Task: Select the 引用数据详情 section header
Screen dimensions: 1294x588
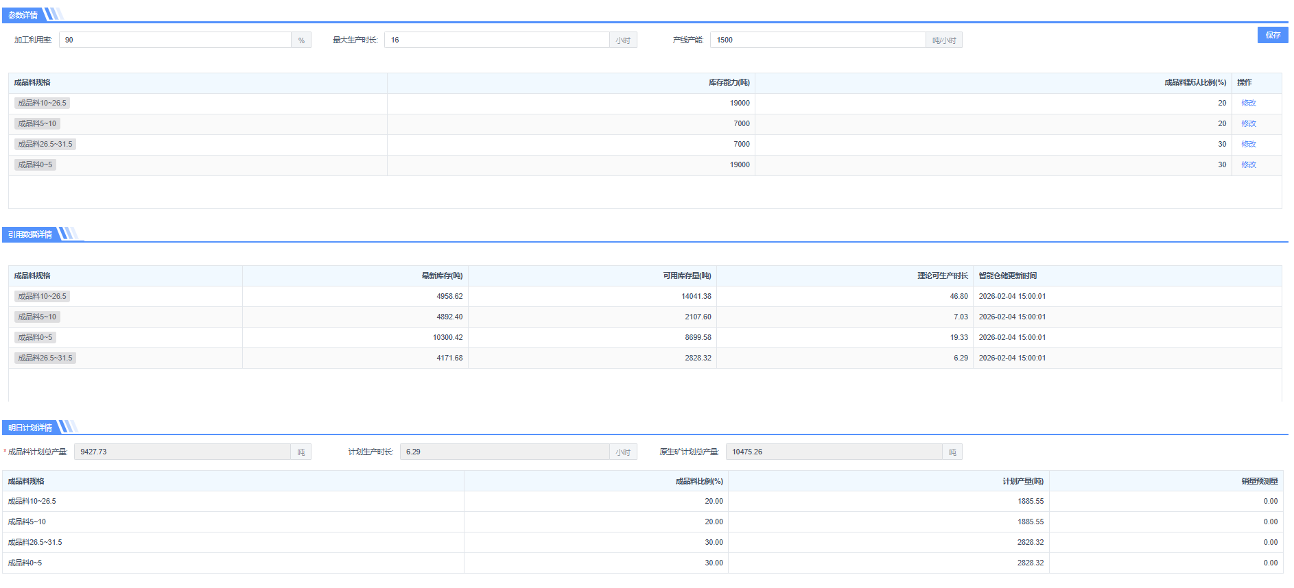Action: 30,234
